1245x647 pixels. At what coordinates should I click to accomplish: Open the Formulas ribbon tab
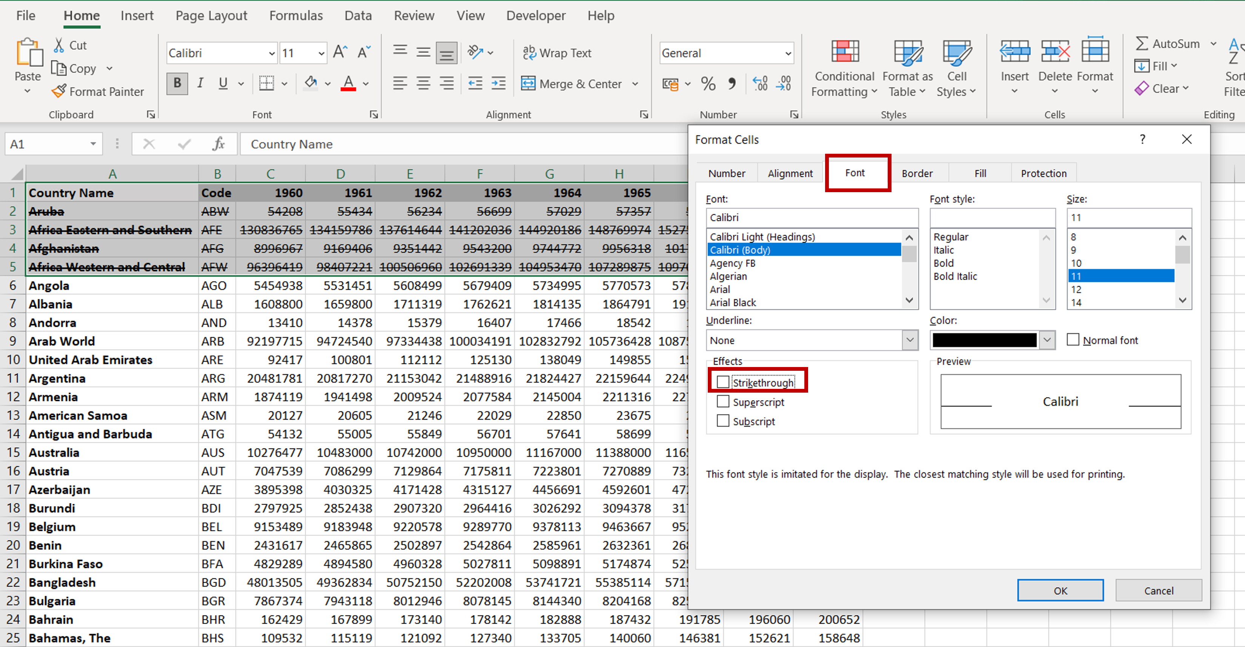click(x=296, y=15)
